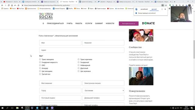Open the САММИТ menu

[99, 24]
